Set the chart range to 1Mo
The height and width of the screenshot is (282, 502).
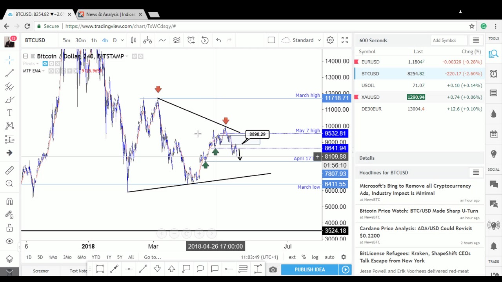coord(53,257)
